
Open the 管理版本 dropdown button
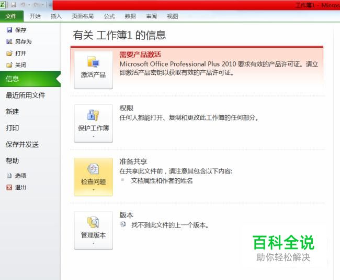(x=94, y=230)
